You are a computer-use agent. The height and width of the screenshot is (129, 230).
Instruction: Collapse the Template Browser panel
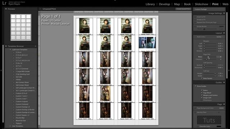(6, 46)
